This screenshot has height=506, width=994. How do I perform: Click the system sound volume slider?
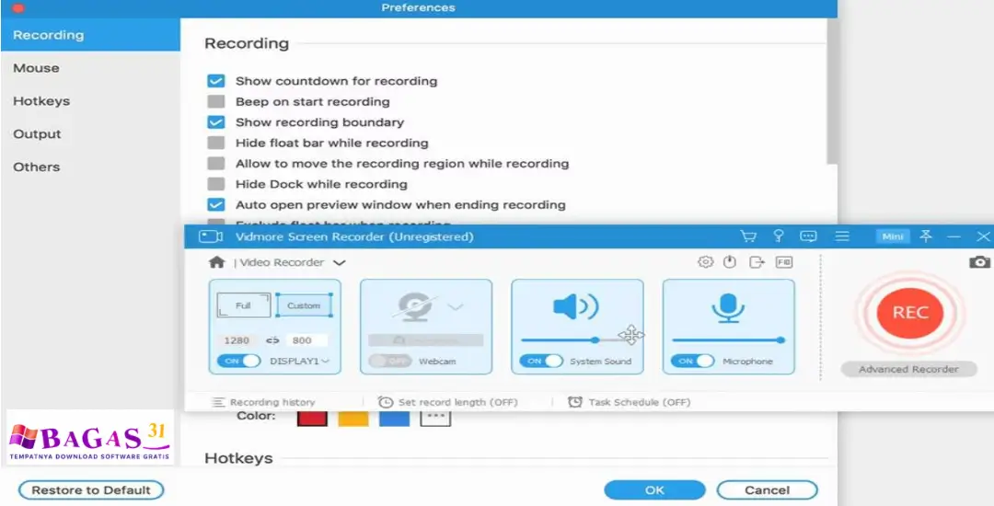(575, 340)
